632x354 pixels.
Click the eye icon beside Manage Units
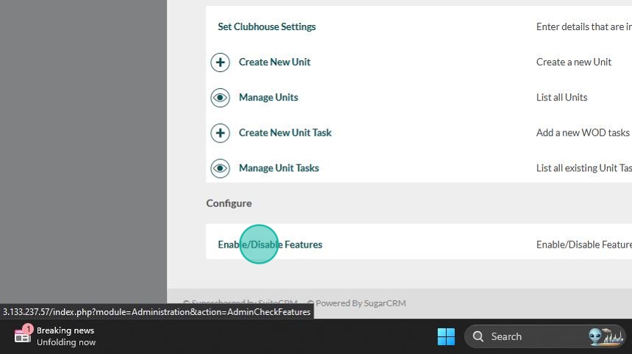tap(220, 98)
